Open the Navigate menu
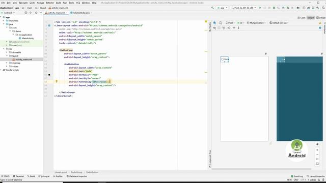326x183 pixels. tap(23, 3)
